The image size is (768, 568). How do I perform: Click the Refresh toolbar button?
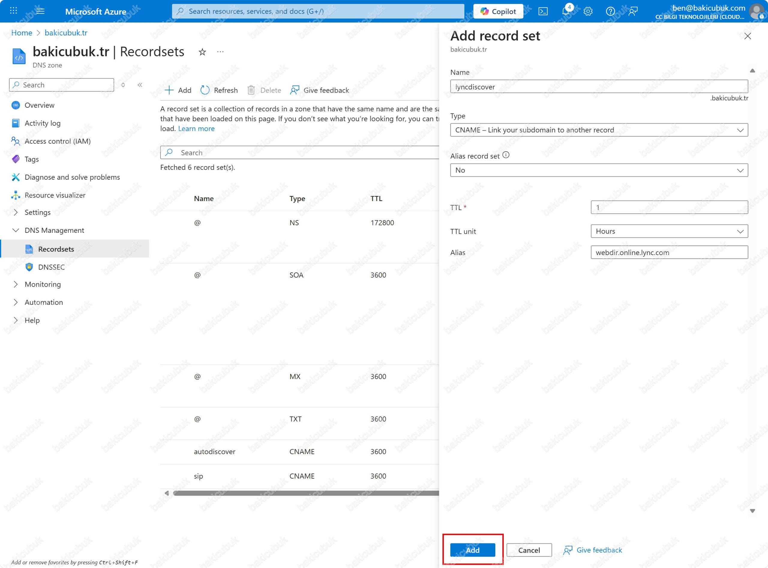tap(219, 90)
